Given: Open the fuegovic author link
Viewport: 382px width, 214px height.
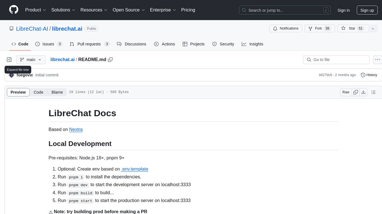Looking at the screenshot, I should coord(25,75).
